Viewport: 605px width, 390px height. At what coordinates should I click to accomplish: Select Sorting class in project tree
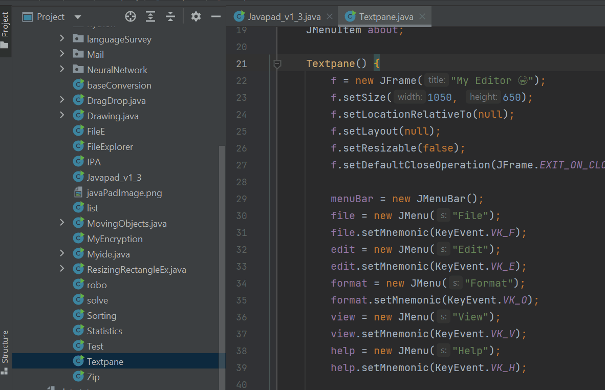pos(102,316)
